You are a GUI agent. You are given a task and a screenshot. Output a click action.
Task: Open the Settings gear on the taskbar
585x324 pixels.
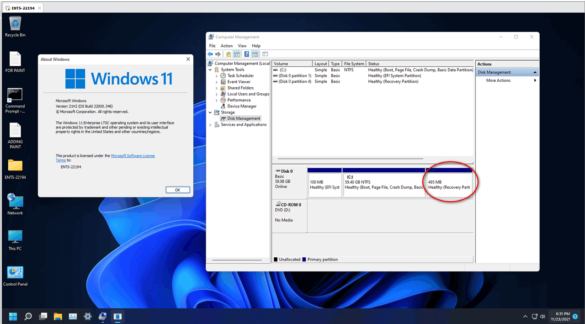tap(88, 316)
